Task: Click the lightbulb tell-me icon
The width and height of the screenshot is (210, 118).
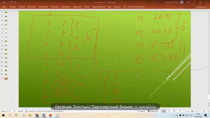Action: pyautogui.click(x=125, y=7)
